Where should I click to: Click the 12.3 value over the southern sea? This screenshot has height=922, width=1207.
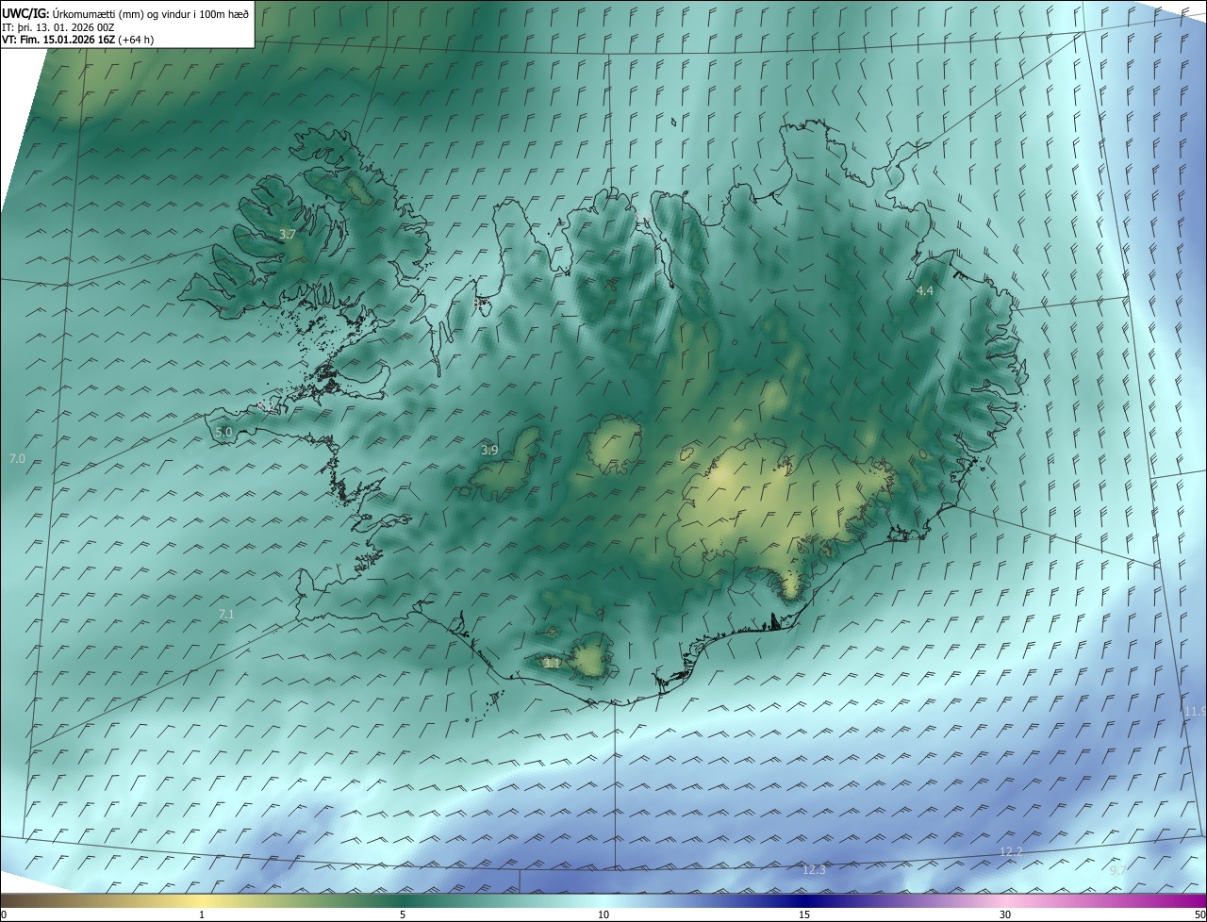(x=814, y=870)
